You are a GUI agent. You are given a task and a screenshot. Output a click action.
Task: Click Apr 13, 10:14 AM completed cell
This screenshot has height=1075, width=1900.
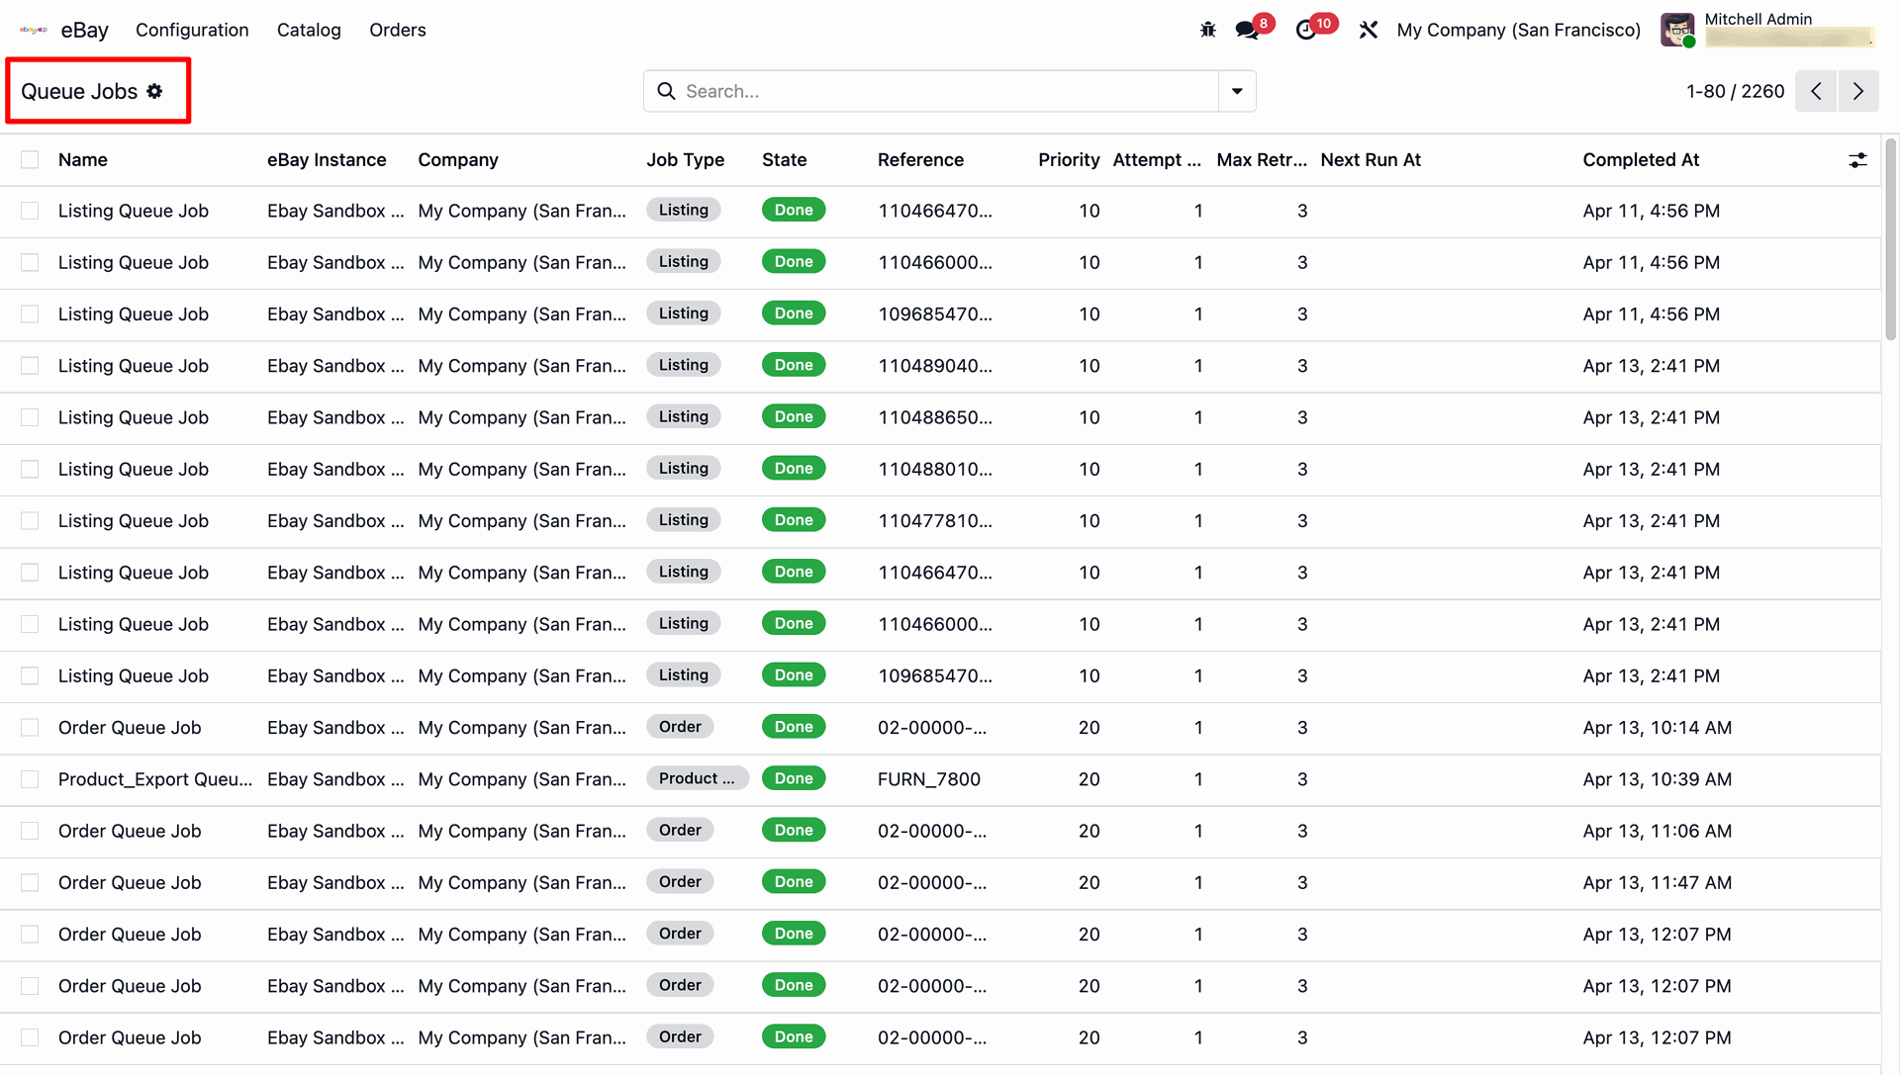[x=1658, y=728]
